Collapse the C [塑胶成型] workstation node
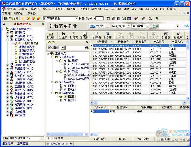Screen dimensions: 191x147 (52, 93)
